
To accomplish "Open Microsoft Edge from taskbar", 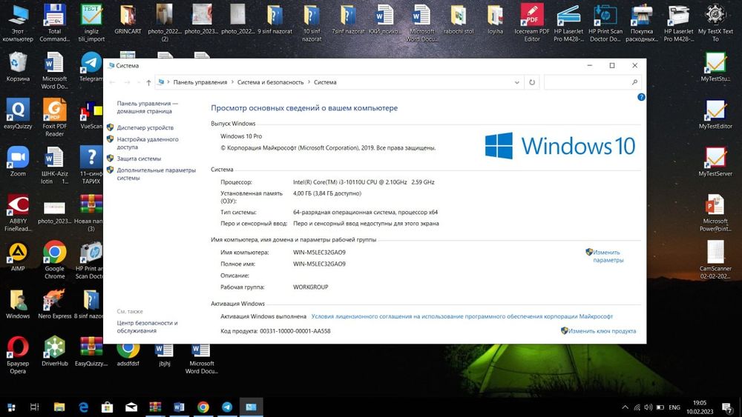I will pyautogui.click(x=83, y=407).
